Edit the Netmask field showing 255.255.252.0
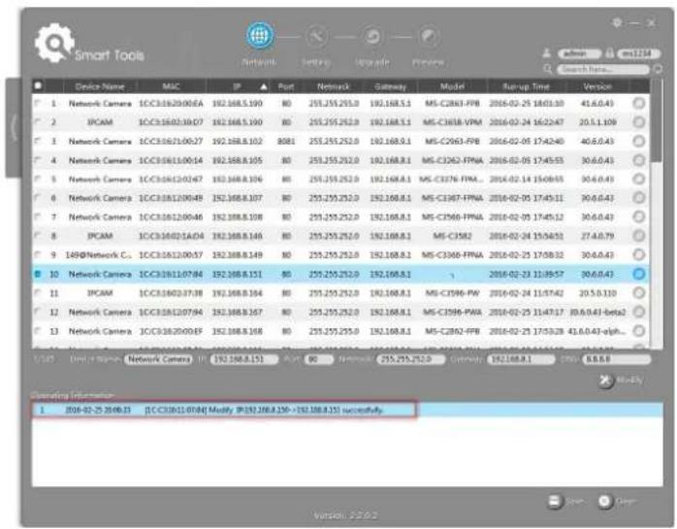Screen dimensions: 677x529 point(410,359)
